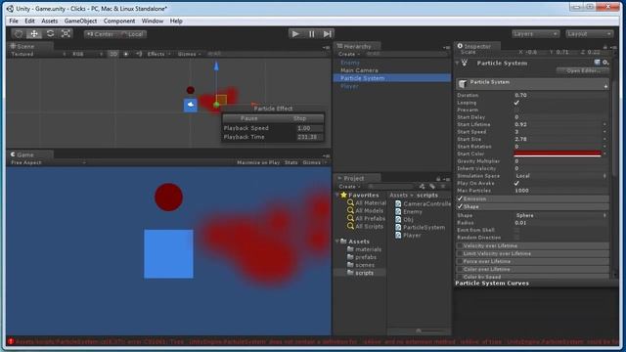Open the Effects dropdown in Scene view
This screenshot has height=352, width=626.
[158, 54]
